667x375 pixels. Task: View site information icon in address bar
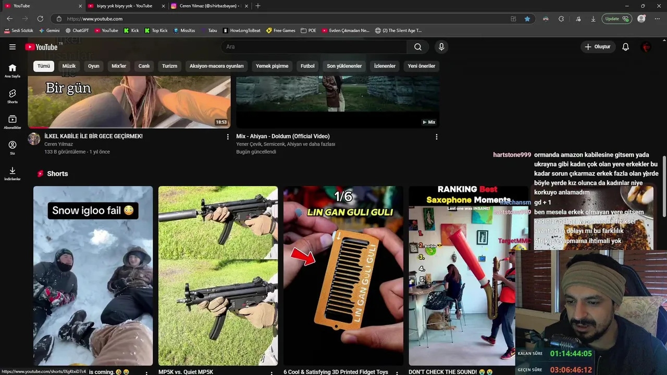[x=59, y=19]
